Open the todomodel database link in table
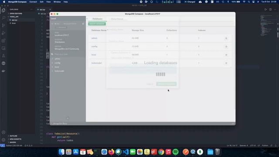Image resolution: width=279 pixels, height=157 pixels. [x=96, y=63]
